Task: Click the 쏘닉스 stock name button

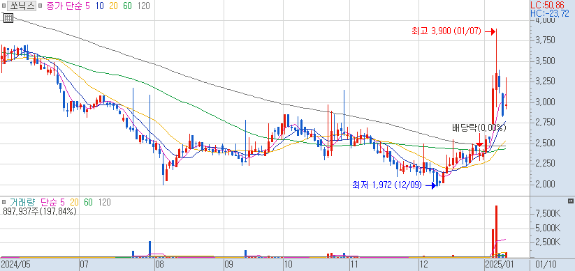Action: (22, 6)
